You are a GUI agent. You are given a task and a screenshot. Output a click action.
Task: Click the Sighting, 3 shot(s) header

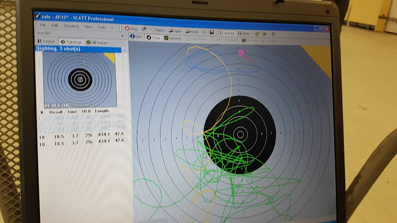[x=78, y=49]
